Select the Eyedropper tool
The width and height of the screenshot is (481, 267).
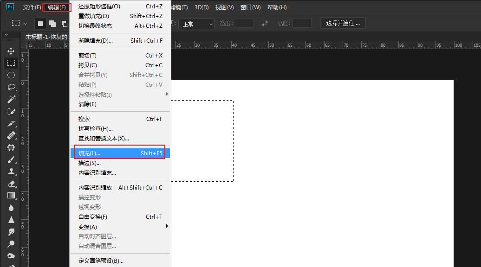11,123
